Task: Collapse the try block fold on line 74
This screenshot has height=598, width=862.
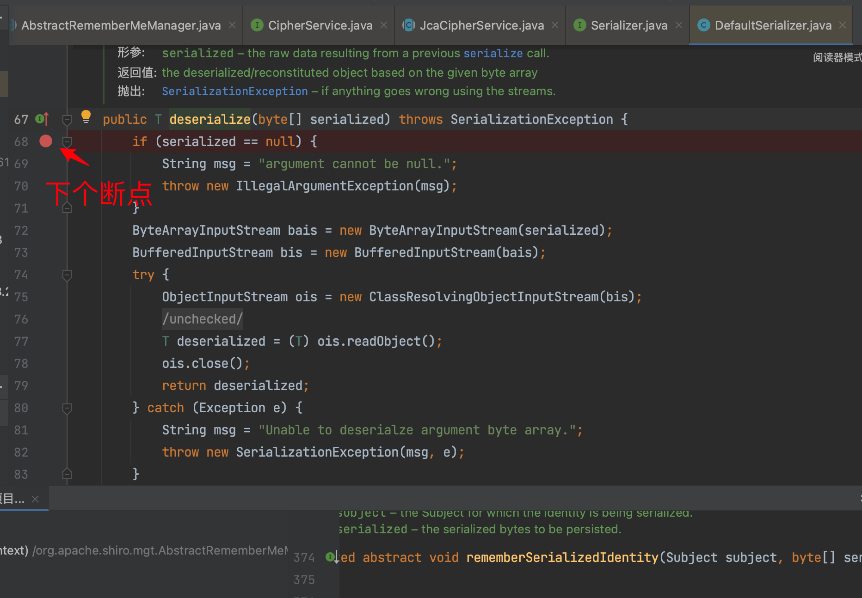Action: 67,275
